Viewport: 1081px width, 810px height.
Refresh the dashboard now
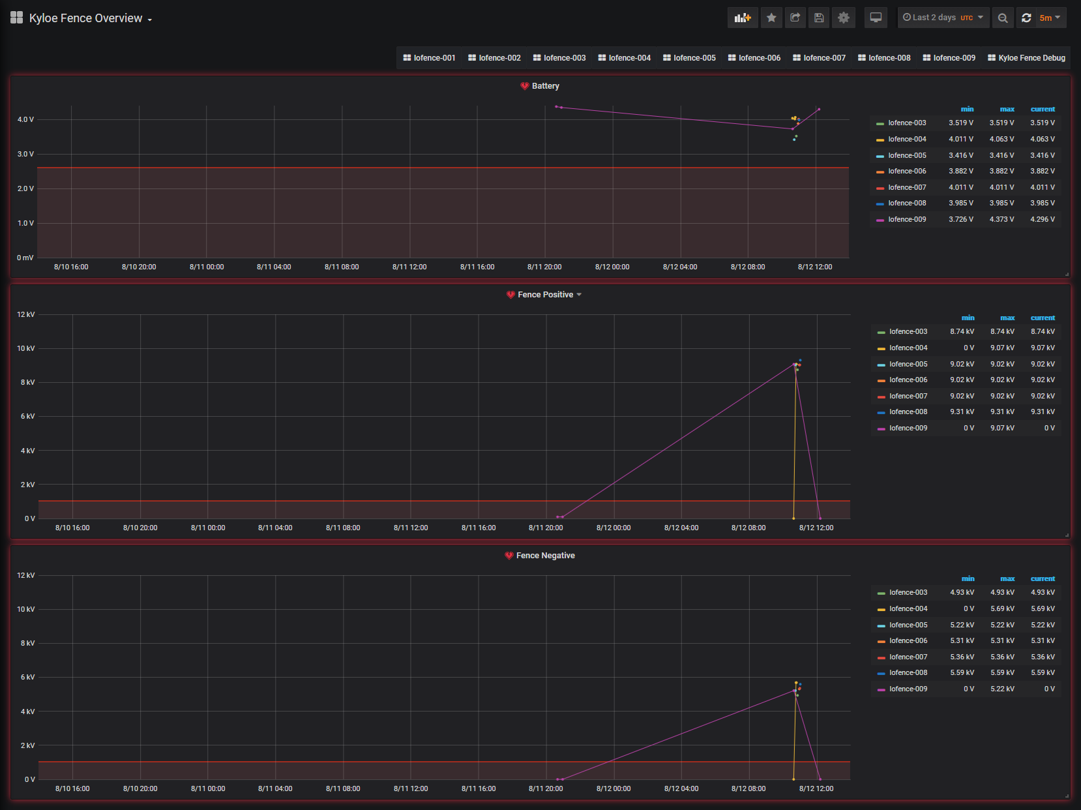(1026, 18)
